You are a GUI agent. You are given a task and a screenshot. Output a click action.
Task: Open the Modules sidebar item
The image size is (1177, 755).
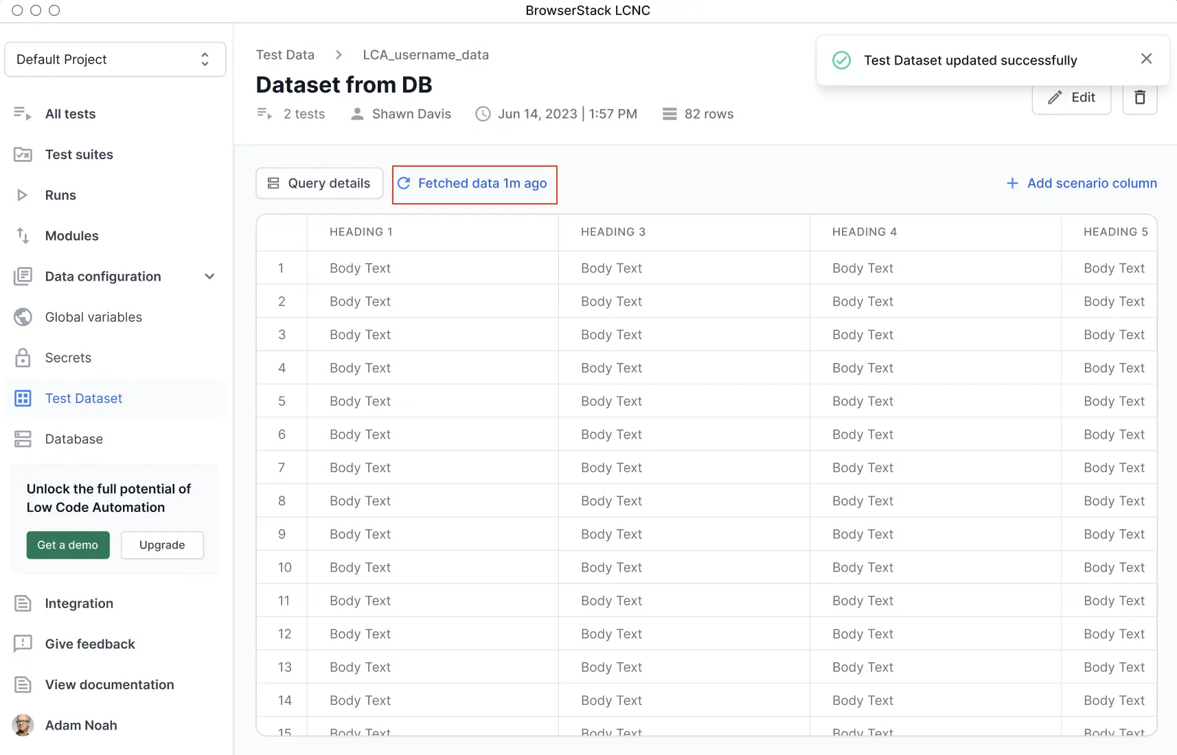pos(71,235)
